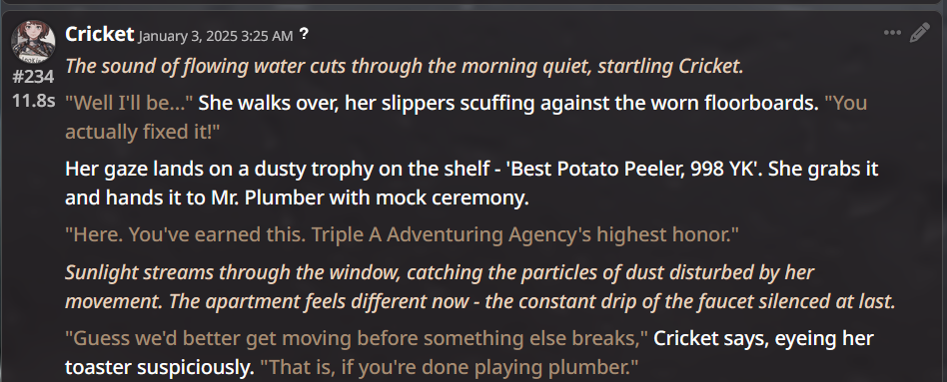Viewport: 947px width, 382px height.
Task: Click the "Here. You've earned this" quote
Action: click(403, 234)
